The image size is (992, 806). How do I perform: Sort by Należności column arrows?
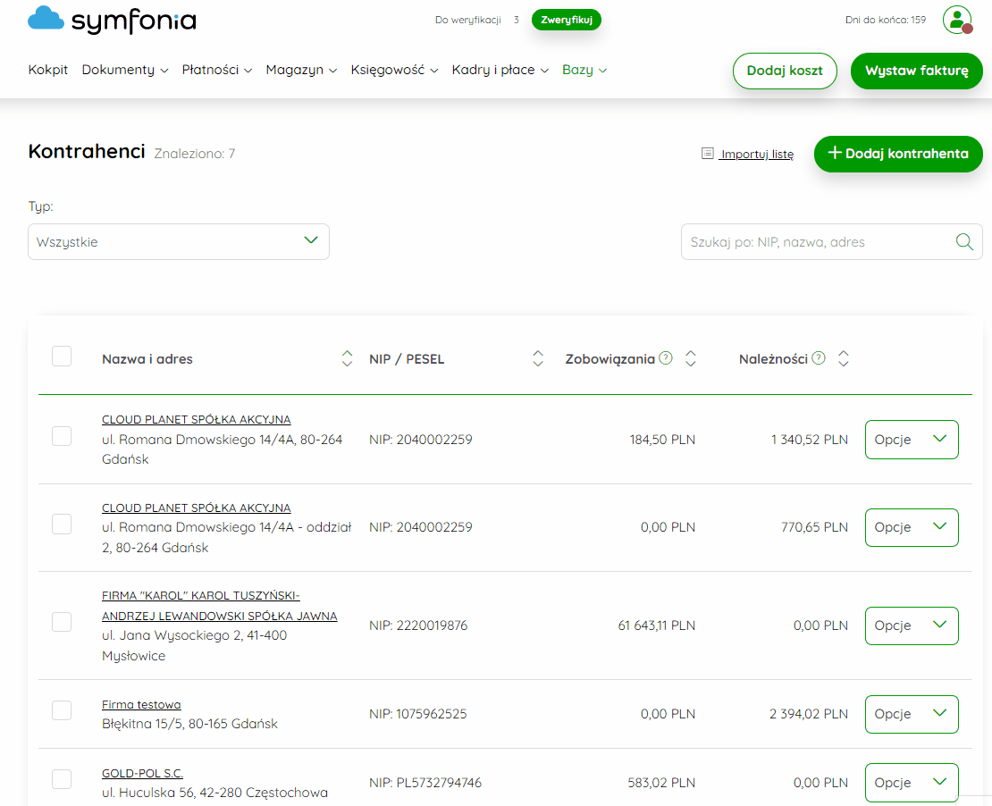[x=843, y=358]
